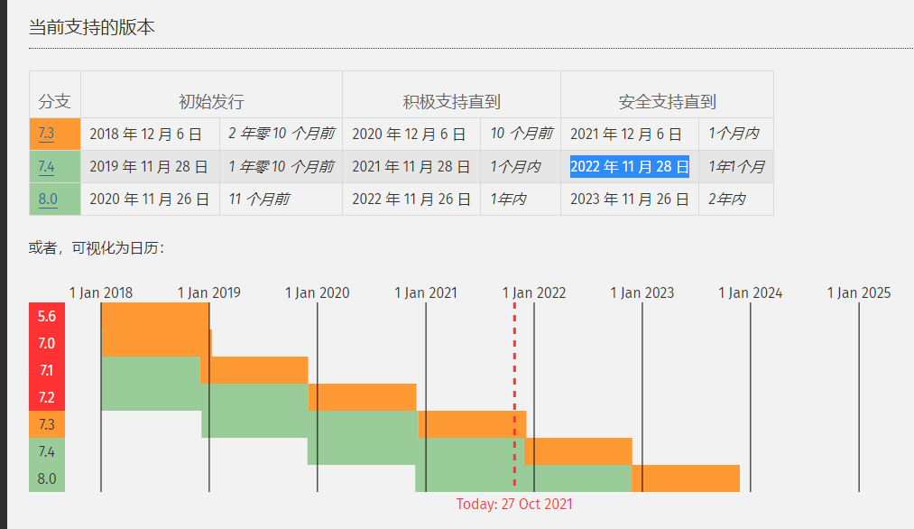Click the date 2020 年 11 月 26 日
Screen dimensions: 914x529
click(149, 199)
